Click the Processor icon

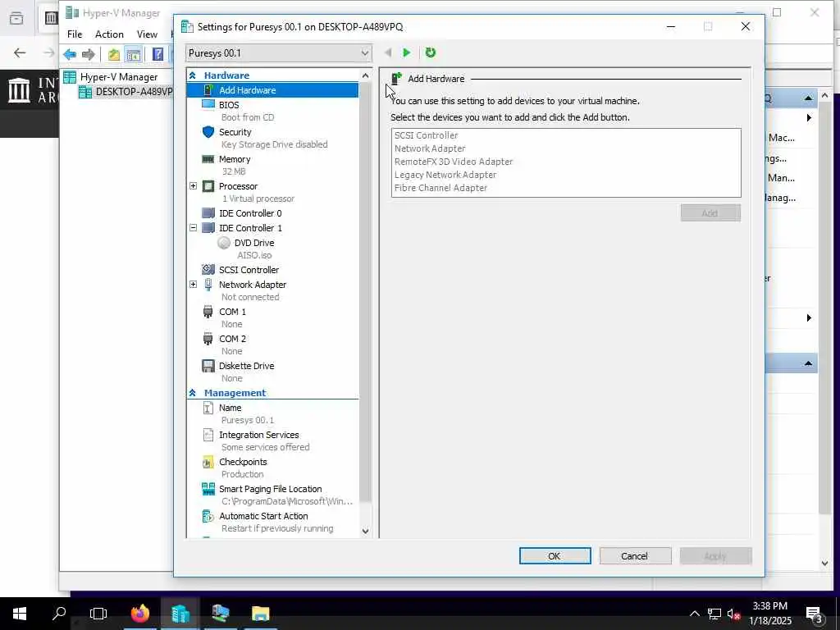[x=208, y=186]
